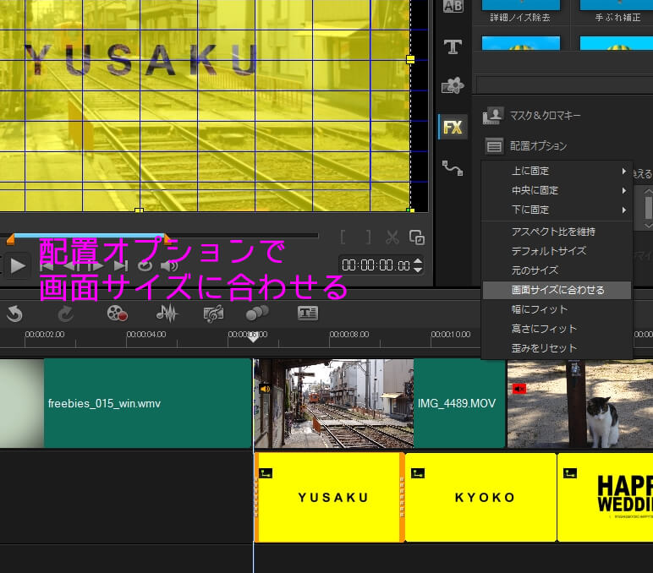Open the マスク＆クロマキー option

click(x=531, y=116)
